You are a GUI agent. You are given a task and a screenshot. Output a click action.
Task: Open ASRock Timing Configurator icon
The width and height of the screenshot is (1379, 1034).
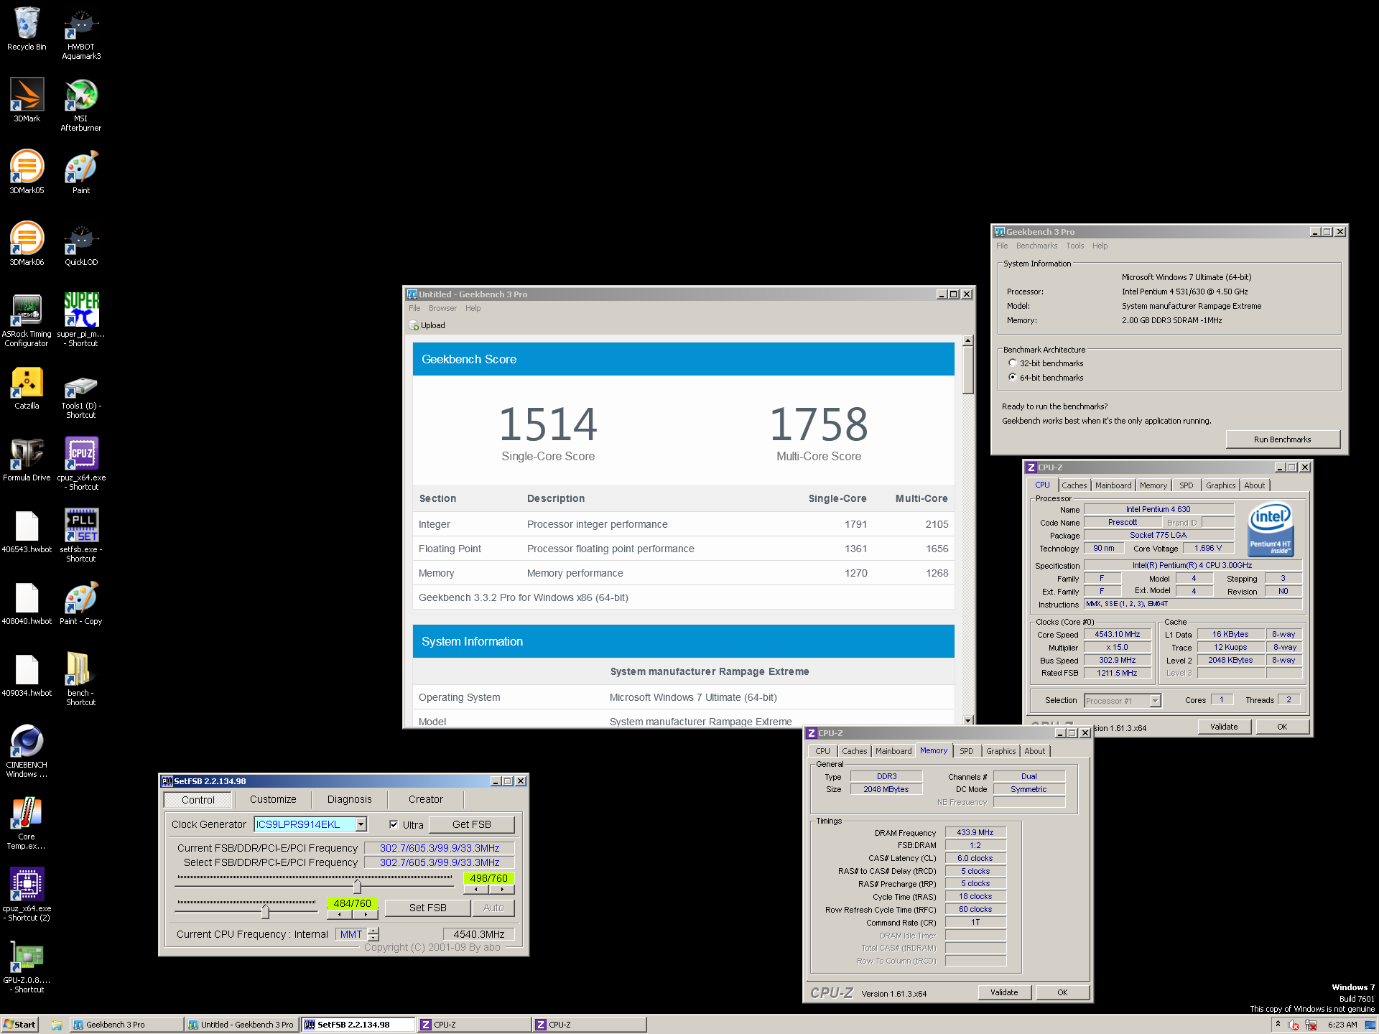coord(27,320)
